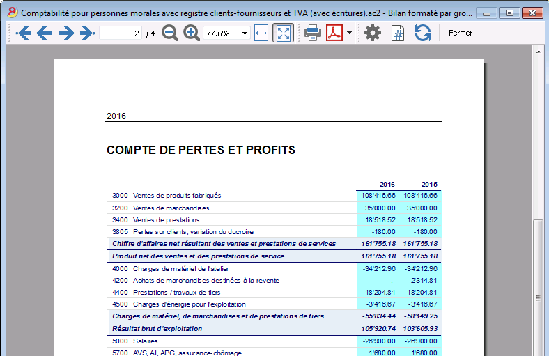The image size is (549, 356).
Task: Click the Résultat brut d'exploitation row
Action: (274, 329)
